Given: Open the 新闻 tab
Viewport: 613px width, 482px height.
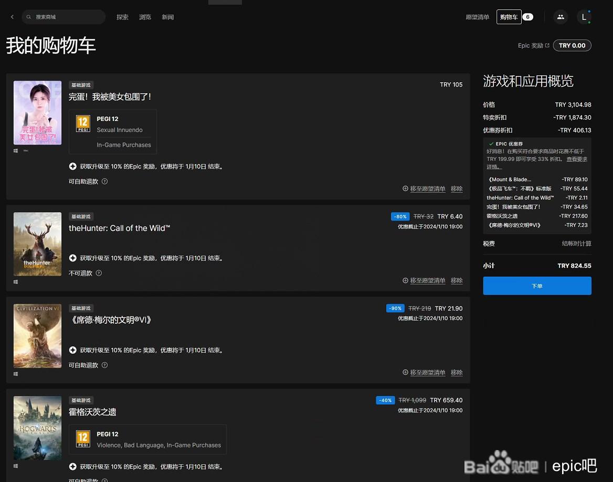Looking at the screenshot, I should (x=168, y=17).
